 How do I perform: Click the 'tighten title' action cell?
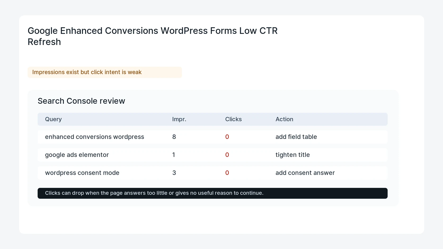pos(293,155)
